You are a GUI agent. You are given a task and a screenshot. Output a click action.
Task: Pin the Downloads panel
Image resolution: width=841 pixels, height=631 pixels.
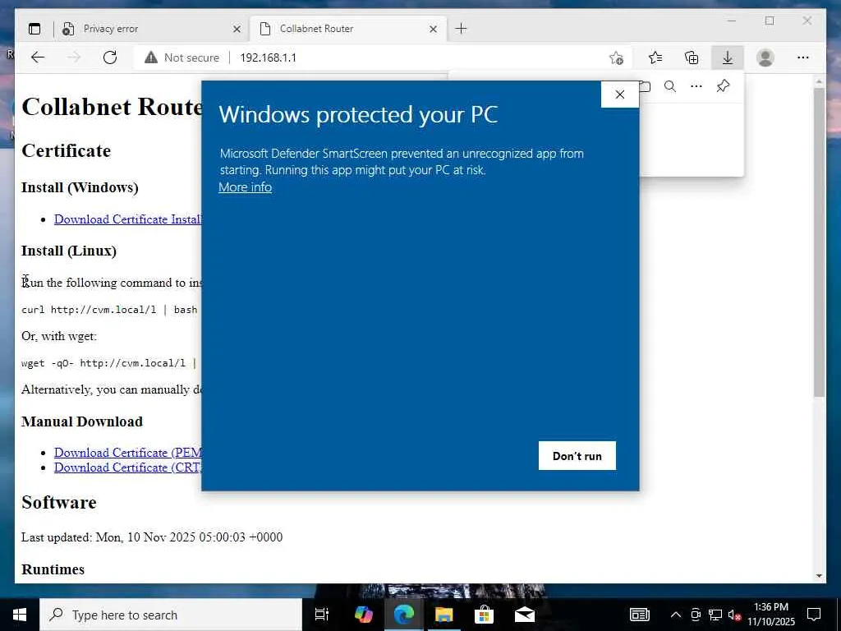tap(723, 86)
